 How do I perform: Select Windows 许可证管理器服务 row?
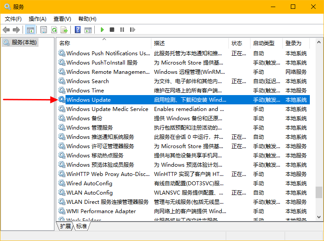(184, 146)
